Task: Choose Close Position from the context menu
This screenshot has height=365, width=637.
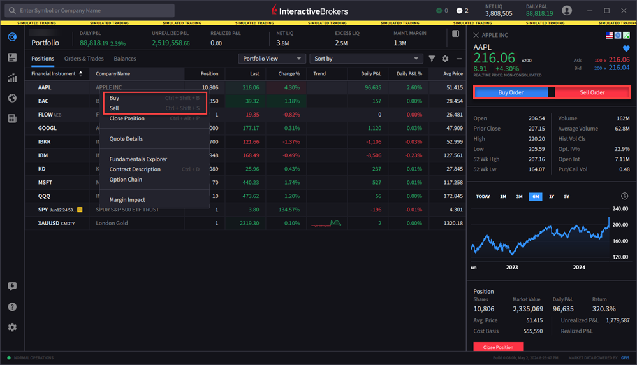Action: tap(154, 118)
